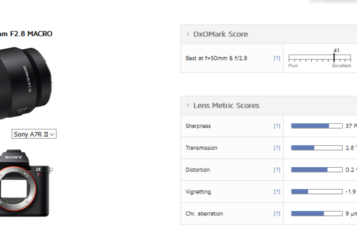
Task: Open the Sony A7R II camera dropdown
Action: (x=34, y=134)
